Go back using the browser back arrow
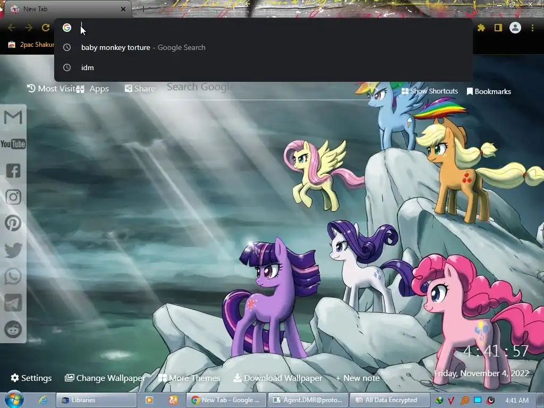 (x=12, y=28)
